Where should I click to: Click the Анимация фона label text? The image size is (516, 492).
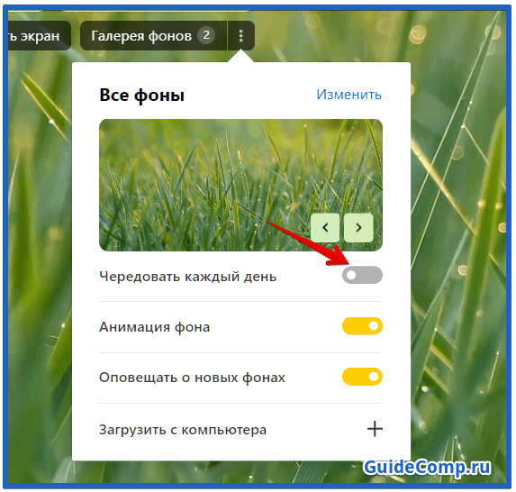tap(155, 327)
